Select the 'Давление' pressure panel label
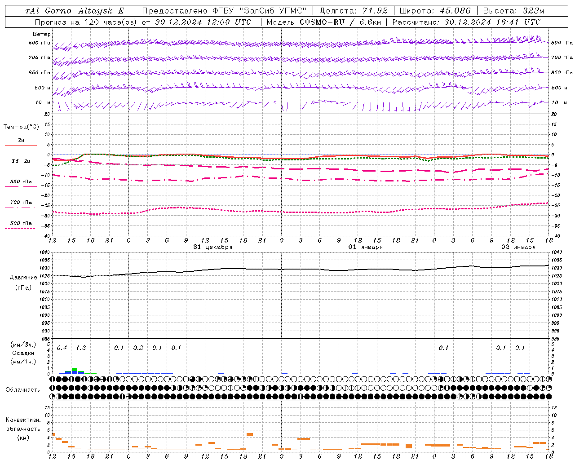The width and height of the screenshot is (575, 460). click(x=23, y=278)
